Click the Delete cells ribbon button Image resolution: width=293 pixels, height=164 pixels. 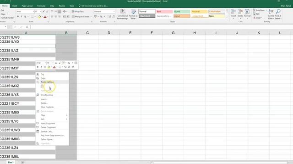pyautogui.click(x=240, y=14)
